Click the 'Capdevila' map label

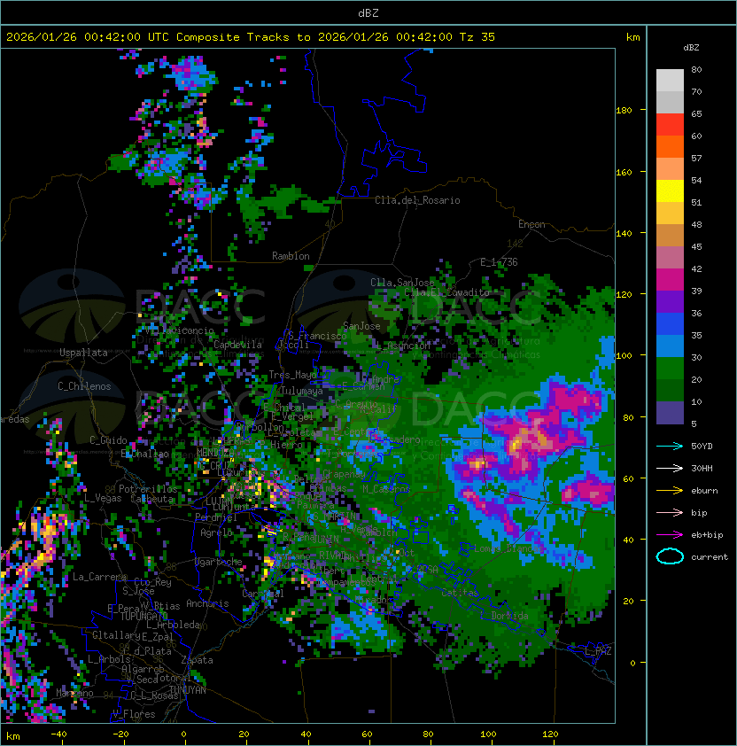[238, 345]
